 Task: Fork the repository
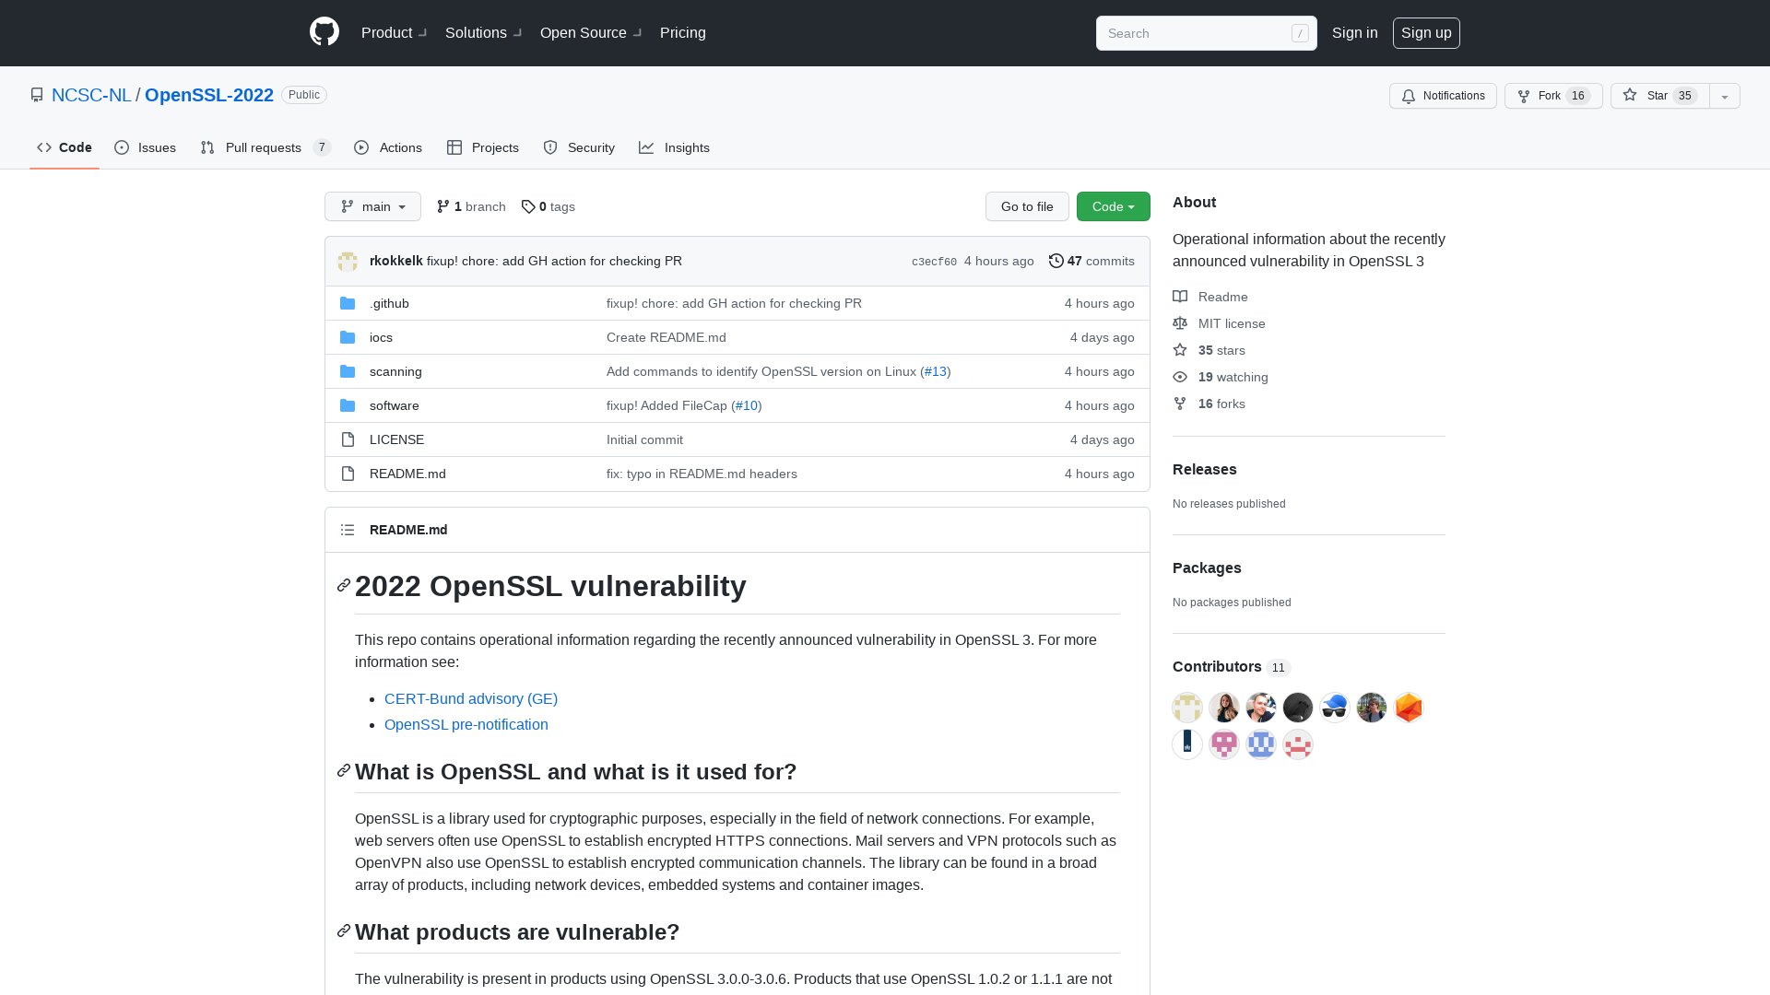pyautogui.click(x=1552, y=96)
